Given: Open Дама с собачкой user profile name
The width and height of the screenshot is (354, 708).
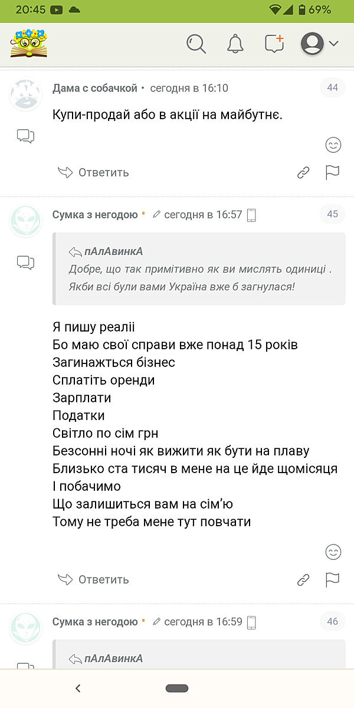Looking at the screenshot, I should click(95, 88).
